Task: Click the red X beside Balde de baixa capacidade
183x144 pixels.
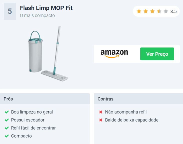Action: coord(101,120)
